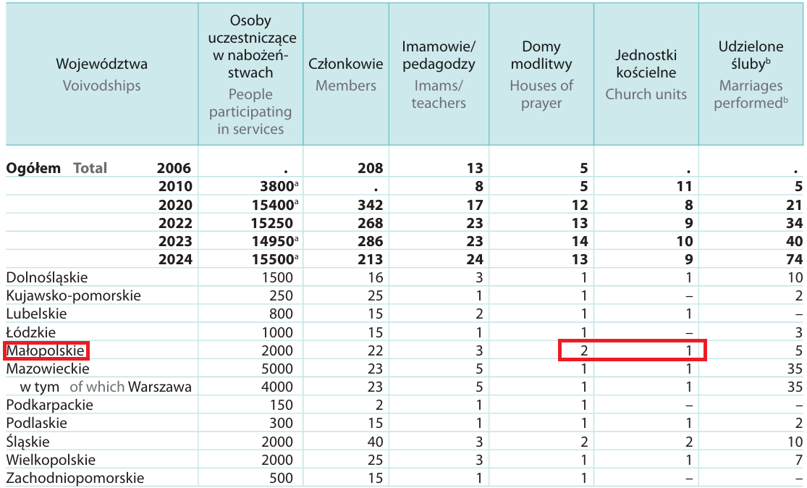This screenshot has height=488, width=807.
Task: Click the 2024 marriages value 74
Action: pos(794,259)
